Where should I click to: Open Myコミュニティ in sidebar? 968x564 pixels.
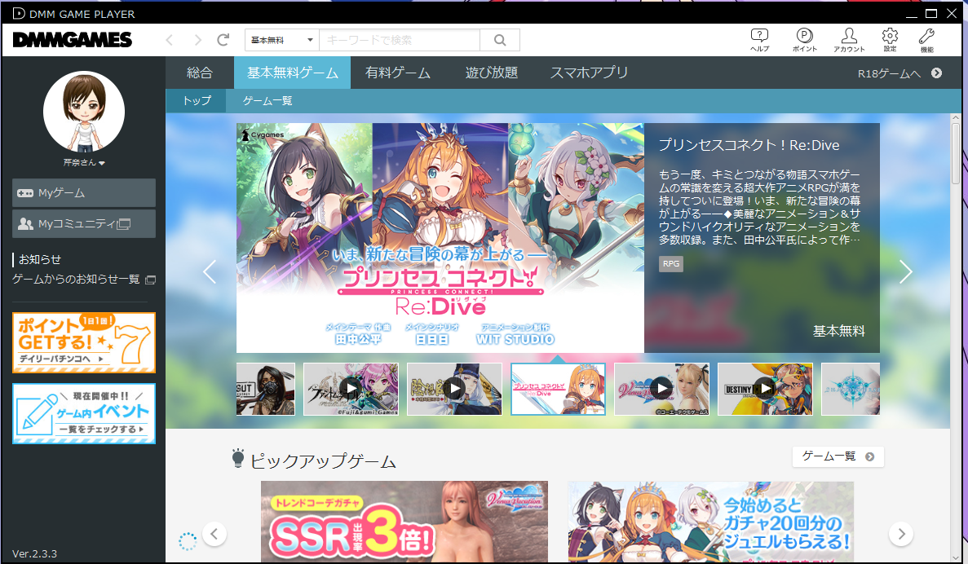84,224
